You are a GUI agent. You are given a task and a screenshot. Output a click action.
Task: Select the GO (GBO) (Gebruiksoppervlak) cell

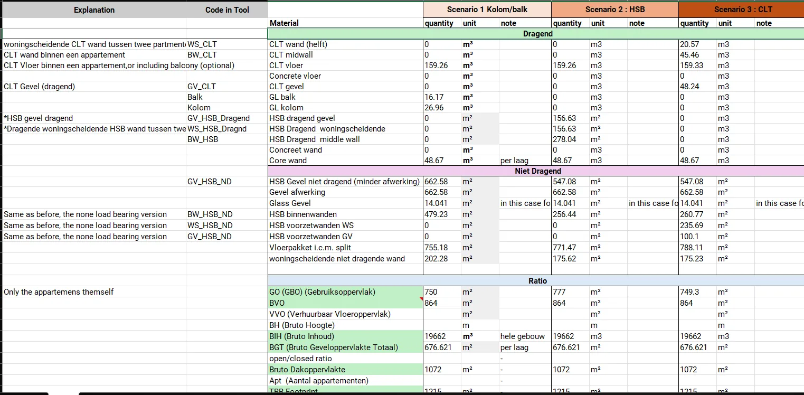345,292
